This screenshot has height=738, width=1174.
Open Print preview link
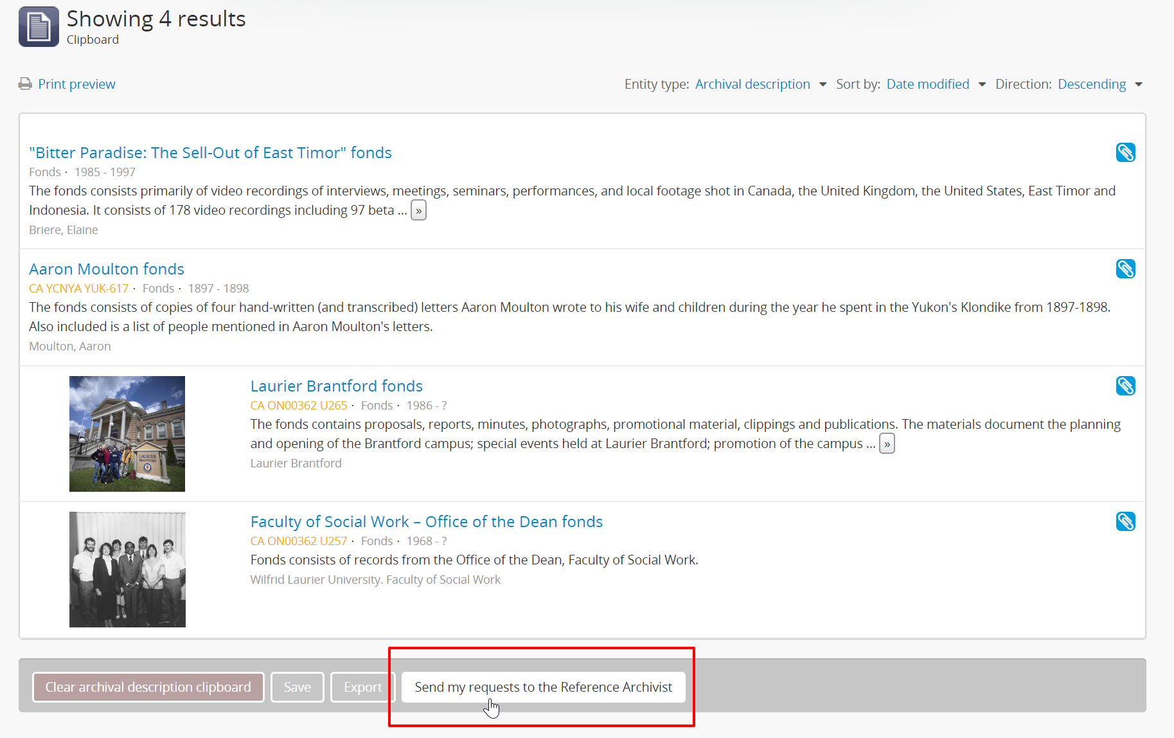pos(76,84)
